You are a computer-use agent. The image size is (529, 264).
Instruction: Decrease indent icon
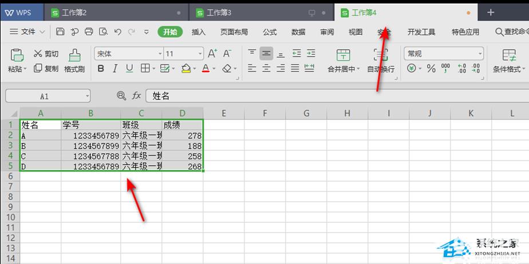click(297, 53)
